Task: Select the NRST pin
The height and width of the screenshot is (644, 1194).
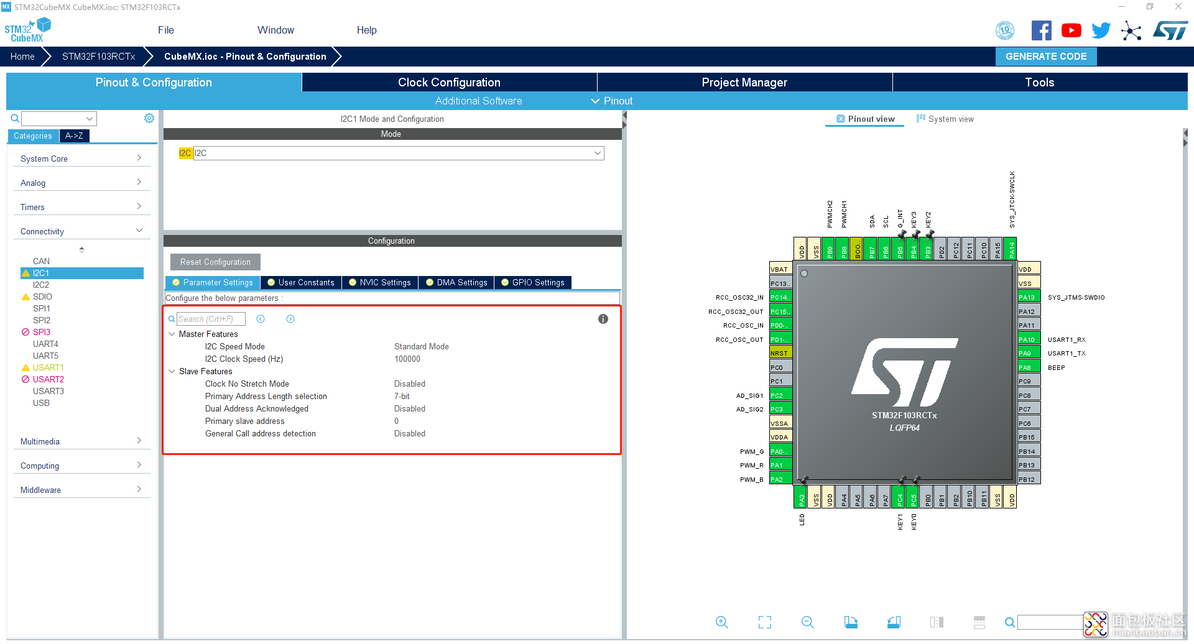Action: coord(780,353)
